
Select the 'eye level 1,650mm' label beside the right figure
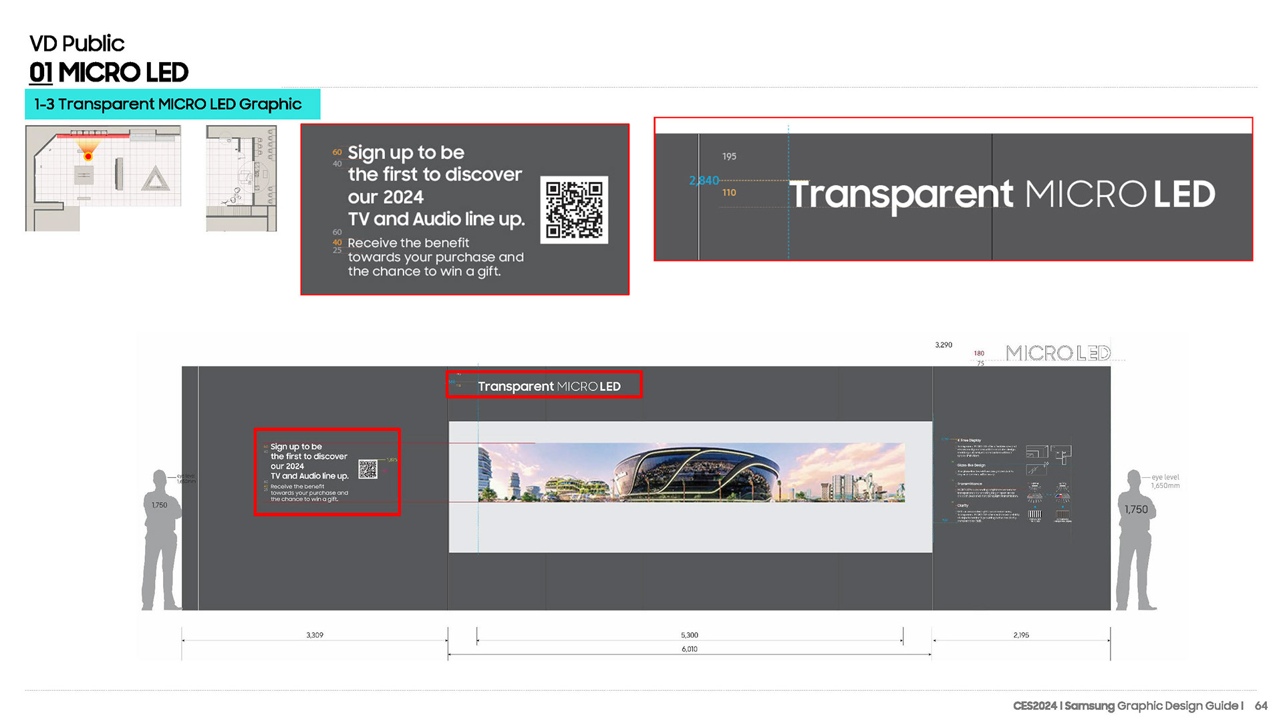click(x=1165, y=481)
